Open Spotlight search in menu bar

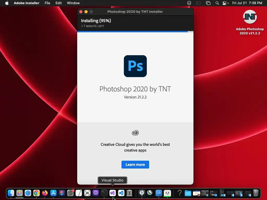217,3
